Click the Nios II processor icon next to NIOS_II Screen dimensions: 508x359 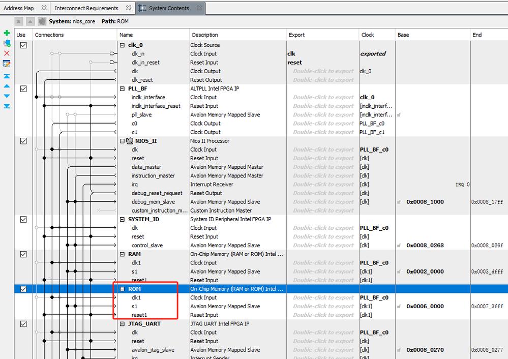click(x=130, y=141)
